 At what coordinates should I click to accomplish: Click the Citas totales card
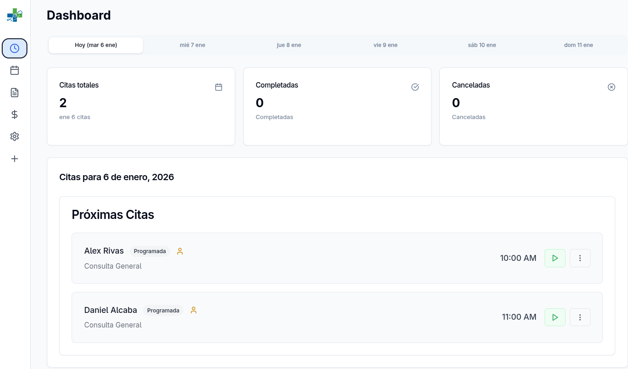(x=141, y=106)
